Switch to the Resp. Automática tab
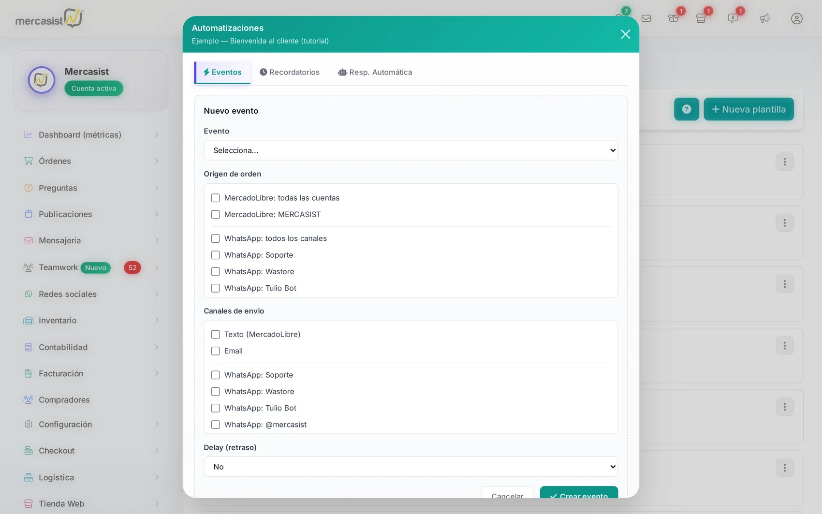The height and width of the screenshot is (514, 822). [x=375, y=73]
